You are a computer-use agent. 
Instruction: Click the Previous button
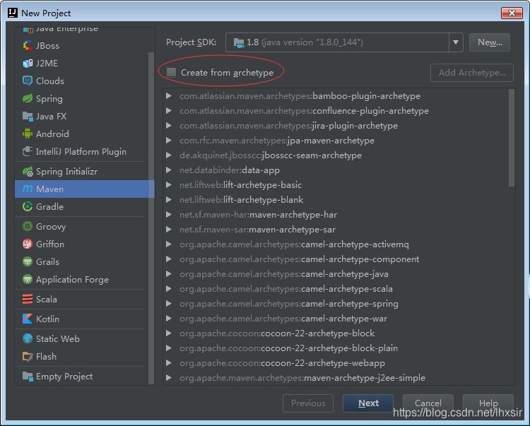(x=308, y=403)
